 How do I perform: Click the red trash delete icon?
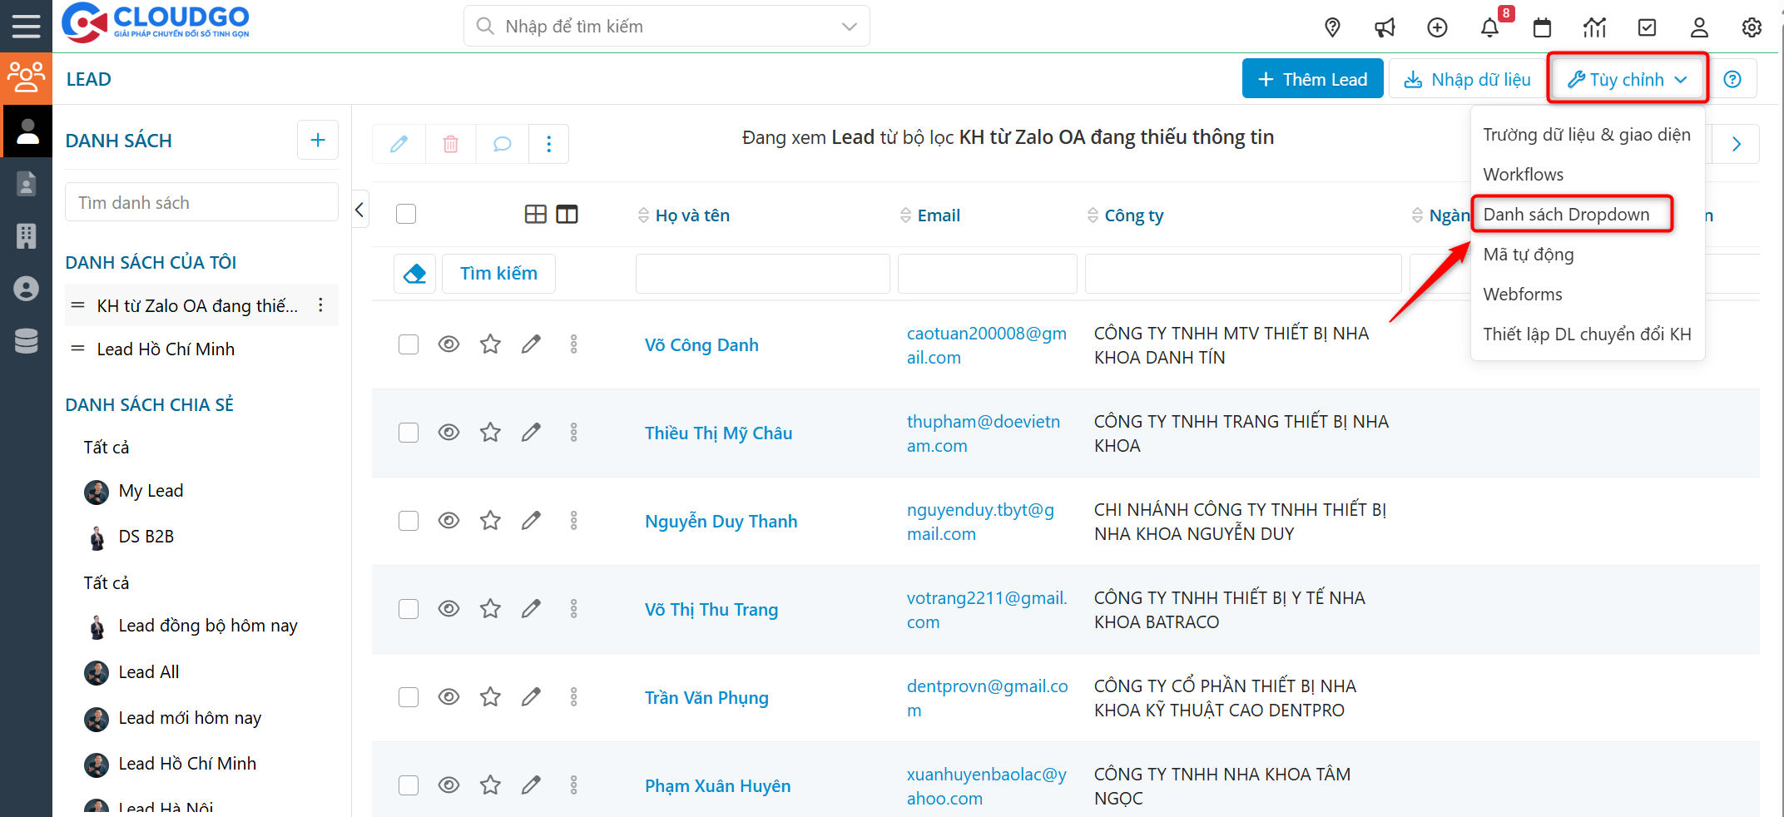[x=450, y=144]
